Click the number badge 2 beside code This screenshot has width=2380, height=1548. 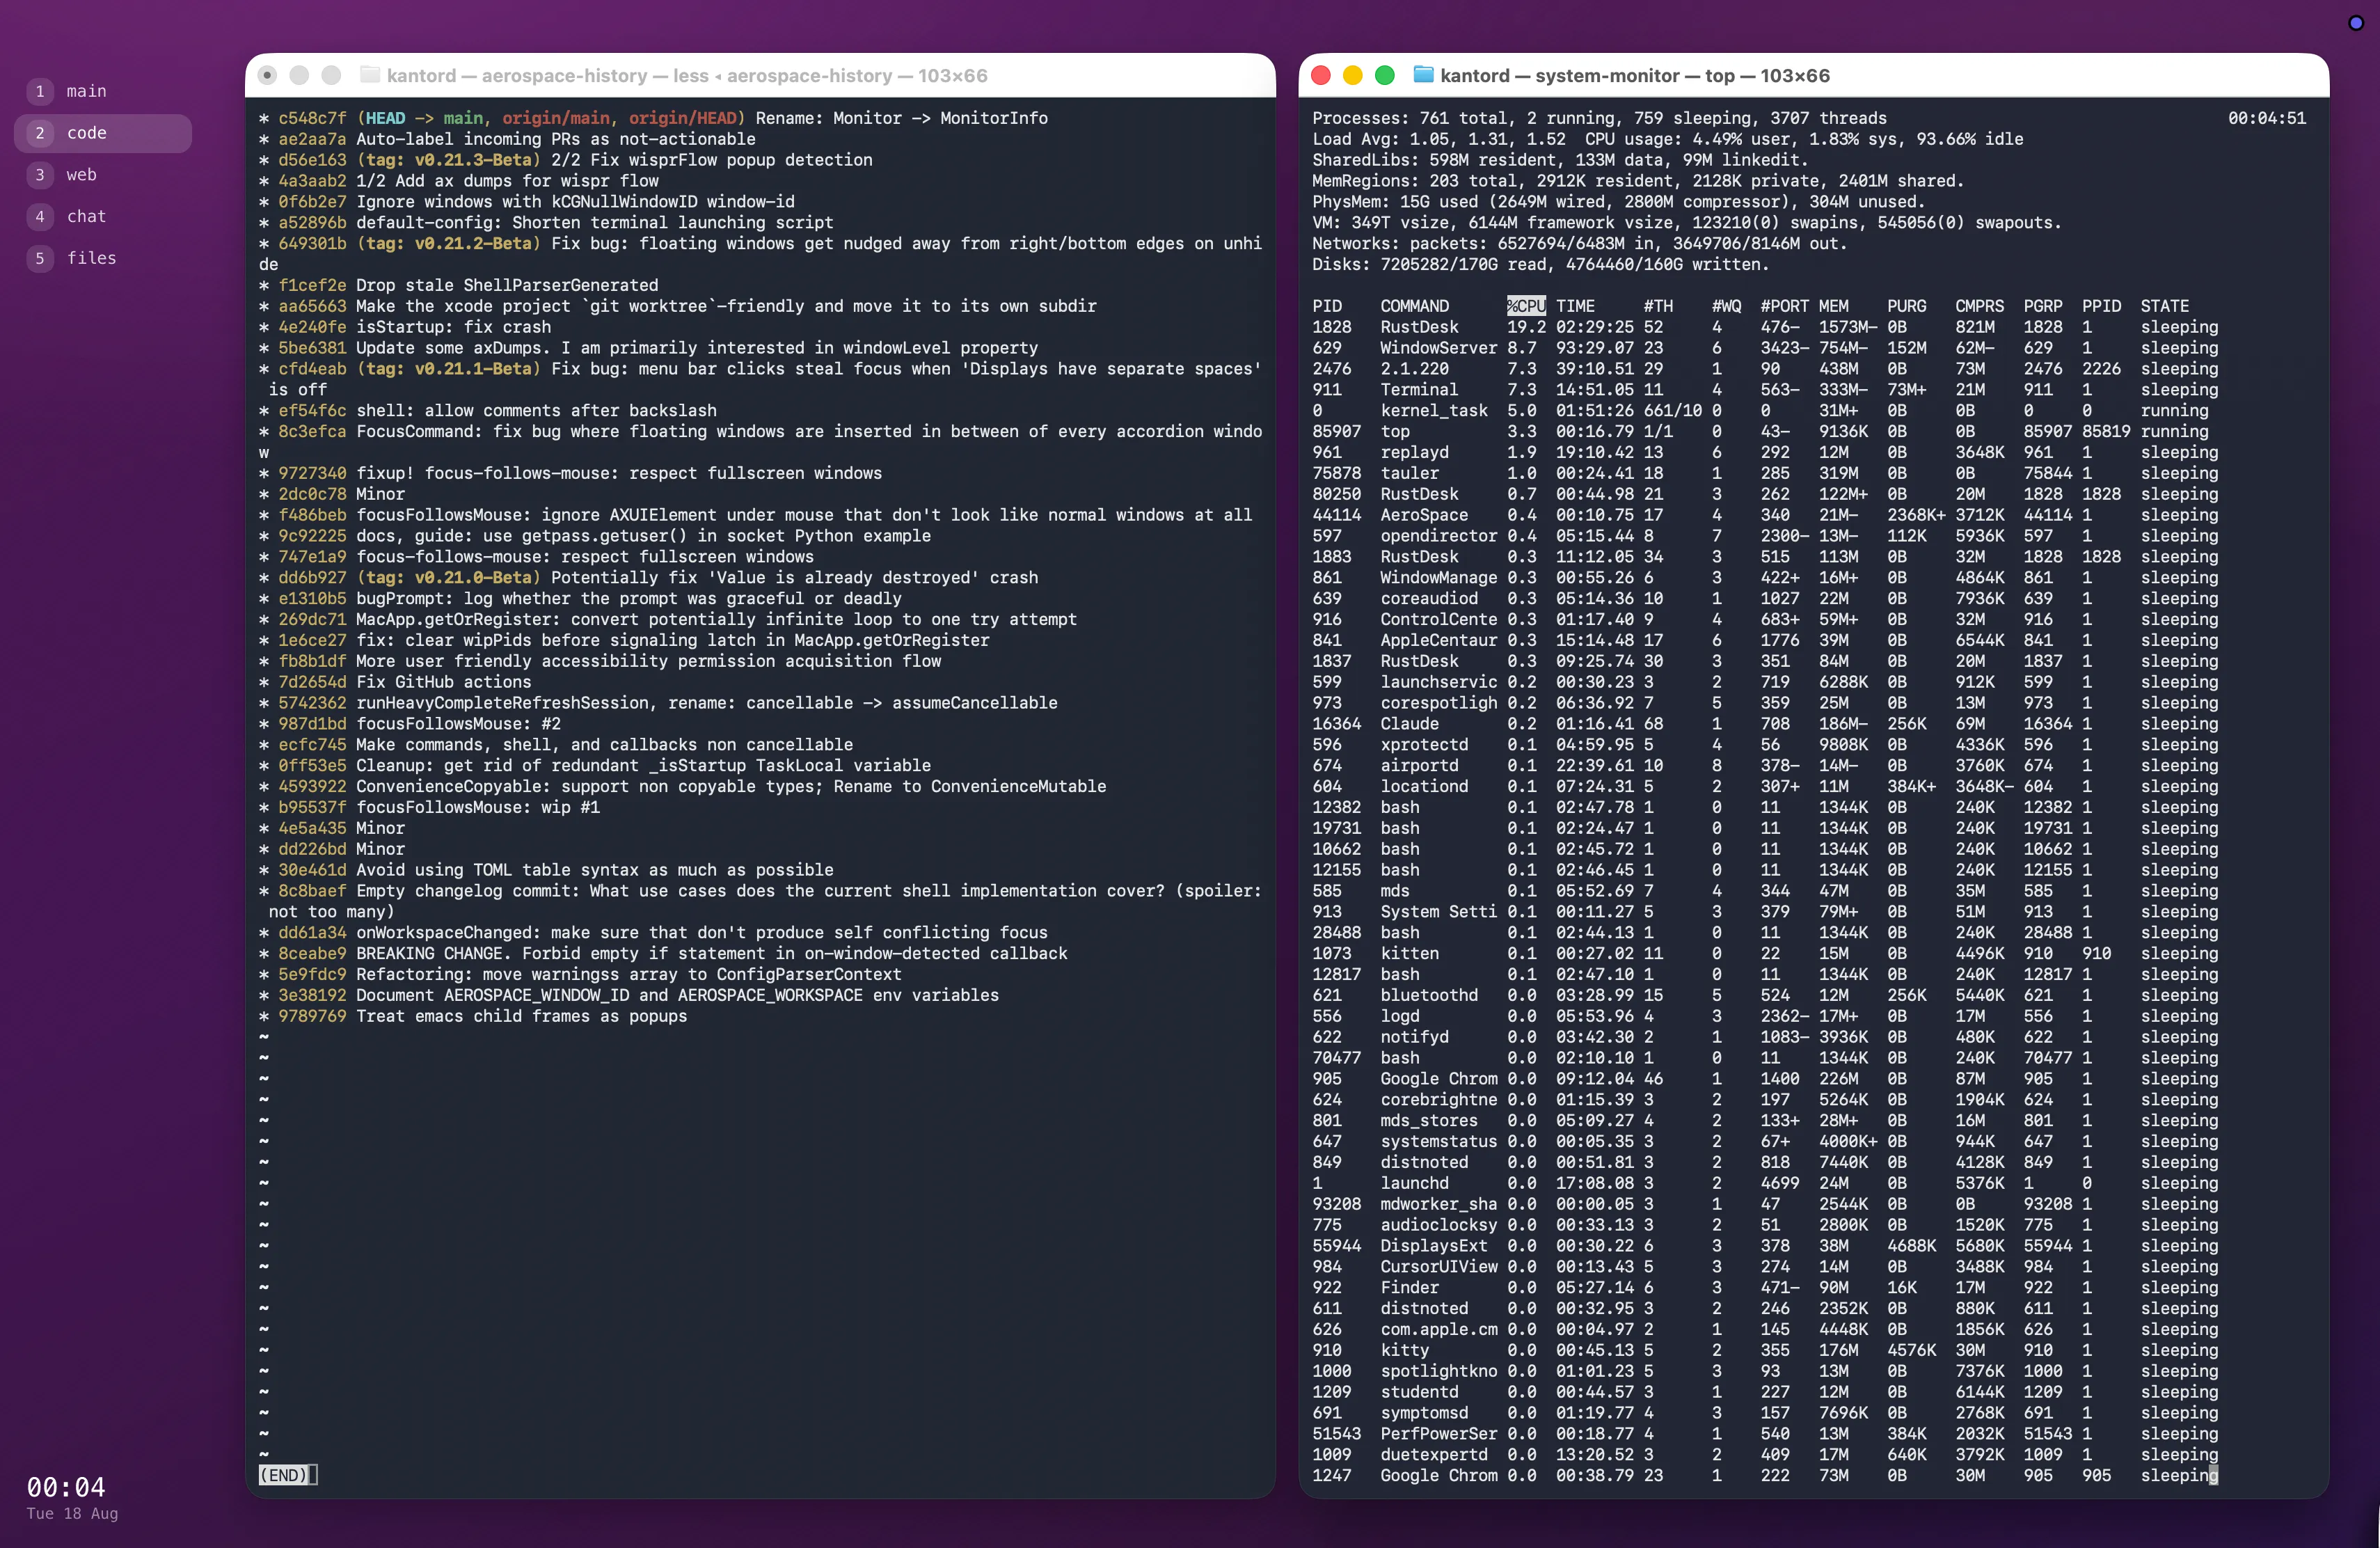pyautogui.click(x=40, y=133)
